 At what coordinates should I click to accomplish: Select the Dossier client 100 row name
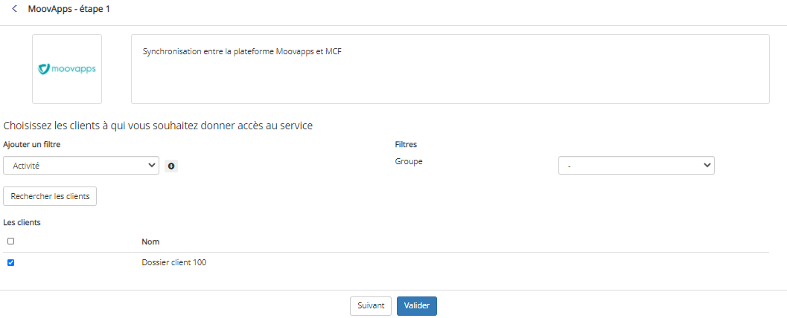(x=174, y=262)
